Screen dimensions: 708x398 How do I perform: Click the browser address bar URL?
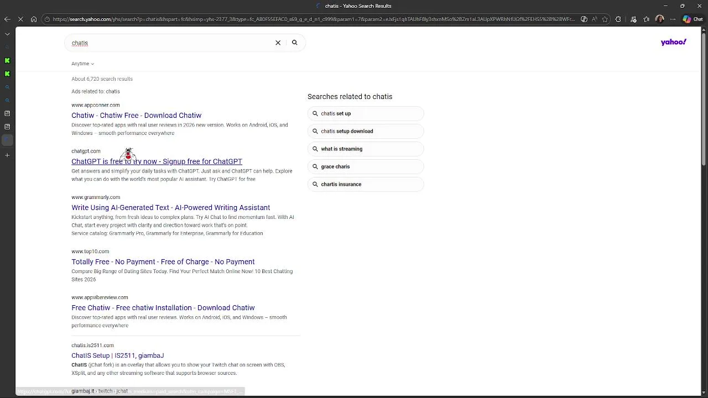pyautogui.click(x=314, y=19)
